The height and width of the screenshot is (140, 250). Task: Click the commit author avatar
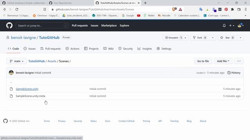click(x=11, y=73)
